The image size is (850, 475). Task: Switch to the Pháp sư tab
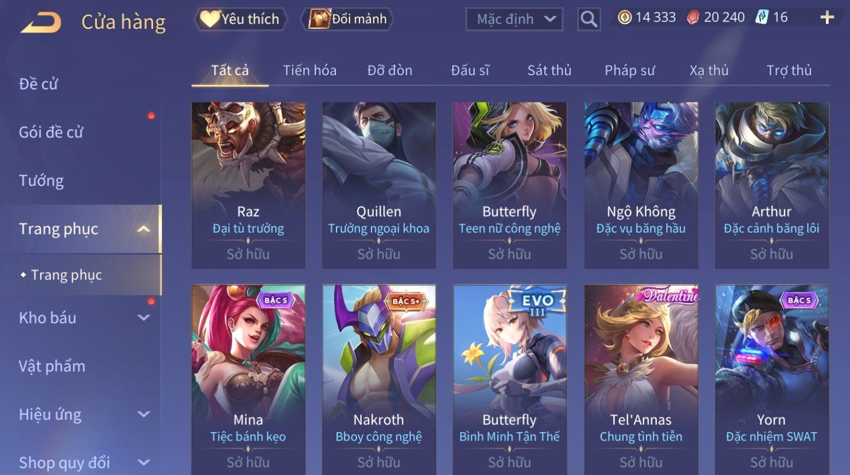(x=630, y=70)
